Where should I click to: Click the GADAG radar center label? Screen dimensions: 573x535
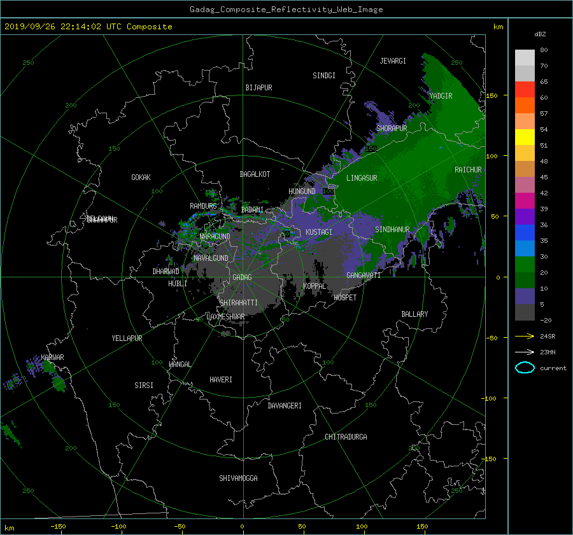tap(243, 277)
